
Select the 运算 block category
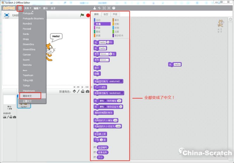[x=120, y=32]
